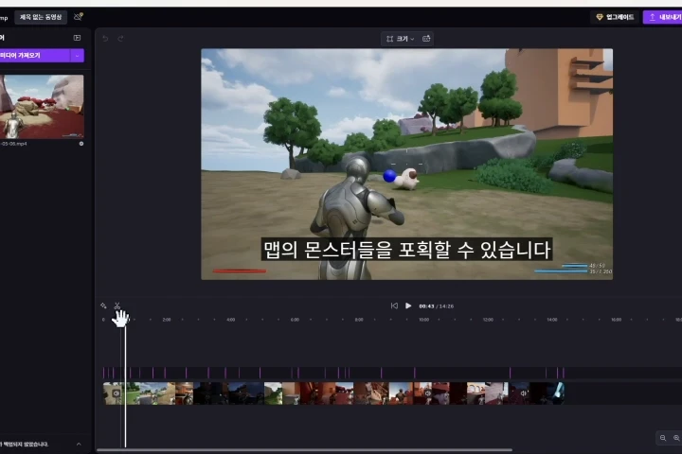682x454 pixels.
Task: Select the gameplay media thumbnail in media panel
Action: coord(42,107)
